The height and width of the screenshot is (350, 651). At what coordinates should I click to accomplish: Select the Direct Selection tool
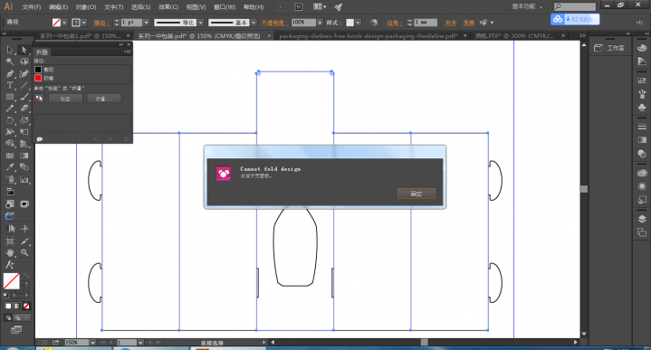coord(24,50)
